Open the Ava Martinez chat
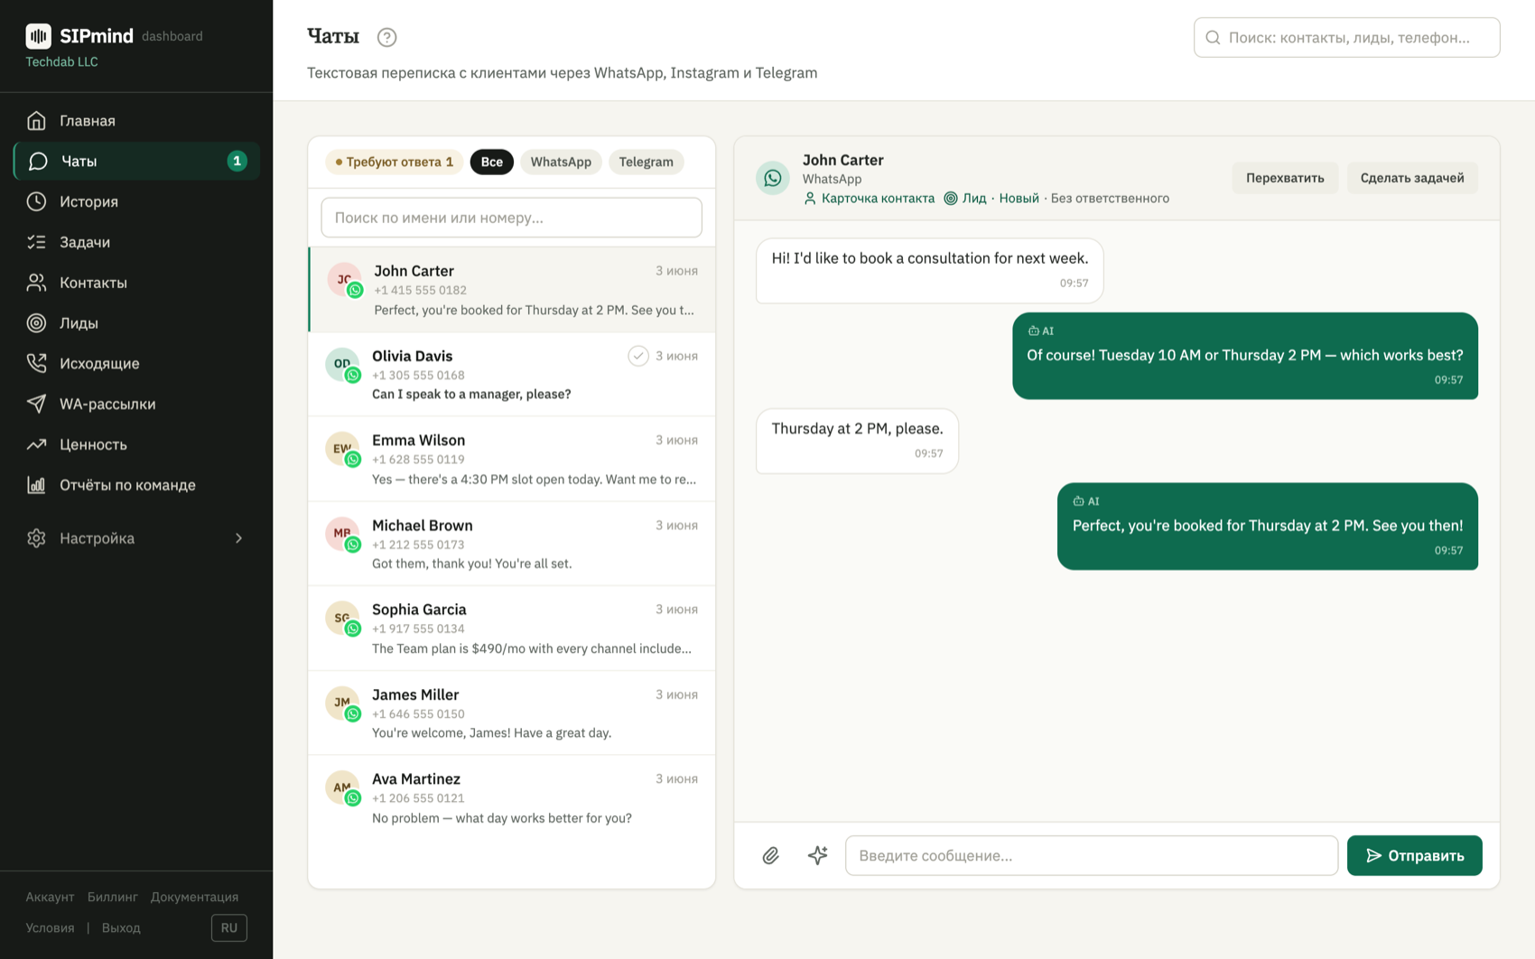Image resolution: width=1535 pixels, height=959 pixels. click(511, 797)
